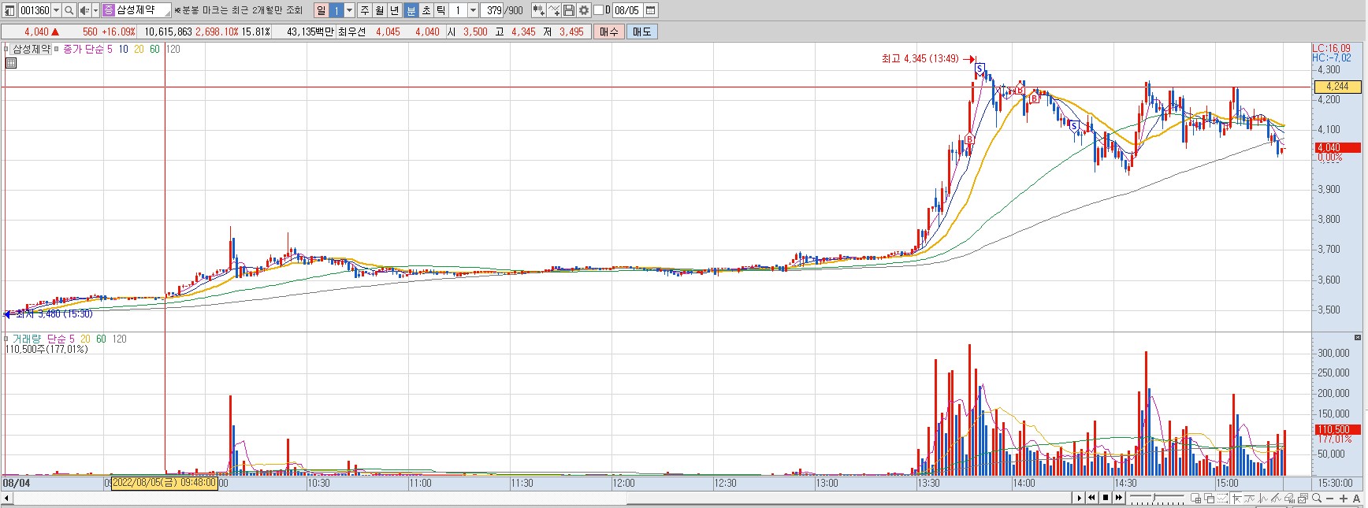Click the crosshair cursor pointer icon
1368x508 pixels.
click(x=1236, y=498)
